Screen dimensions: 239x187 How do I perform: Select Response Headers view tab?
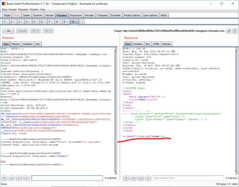(x=138, y=44)
